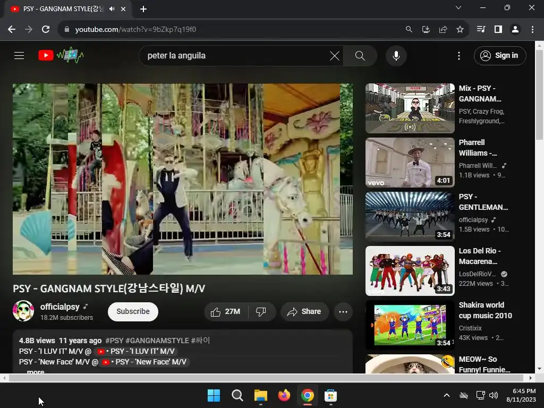This screenshot has width=544, height=408.
Task: Click PSY - GENTLEMAN title text
Action: click(x=483, y=202)
